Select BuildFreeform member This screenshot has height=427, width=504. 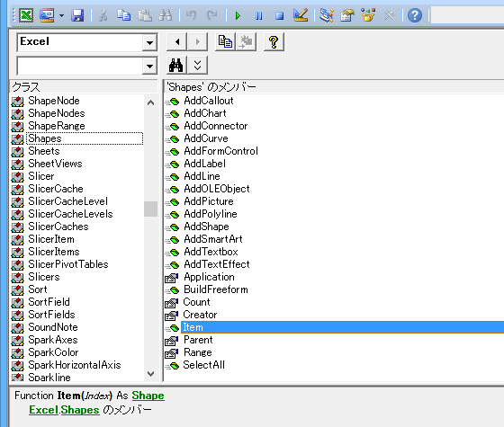pyautogui.click(x=216, y=289)
